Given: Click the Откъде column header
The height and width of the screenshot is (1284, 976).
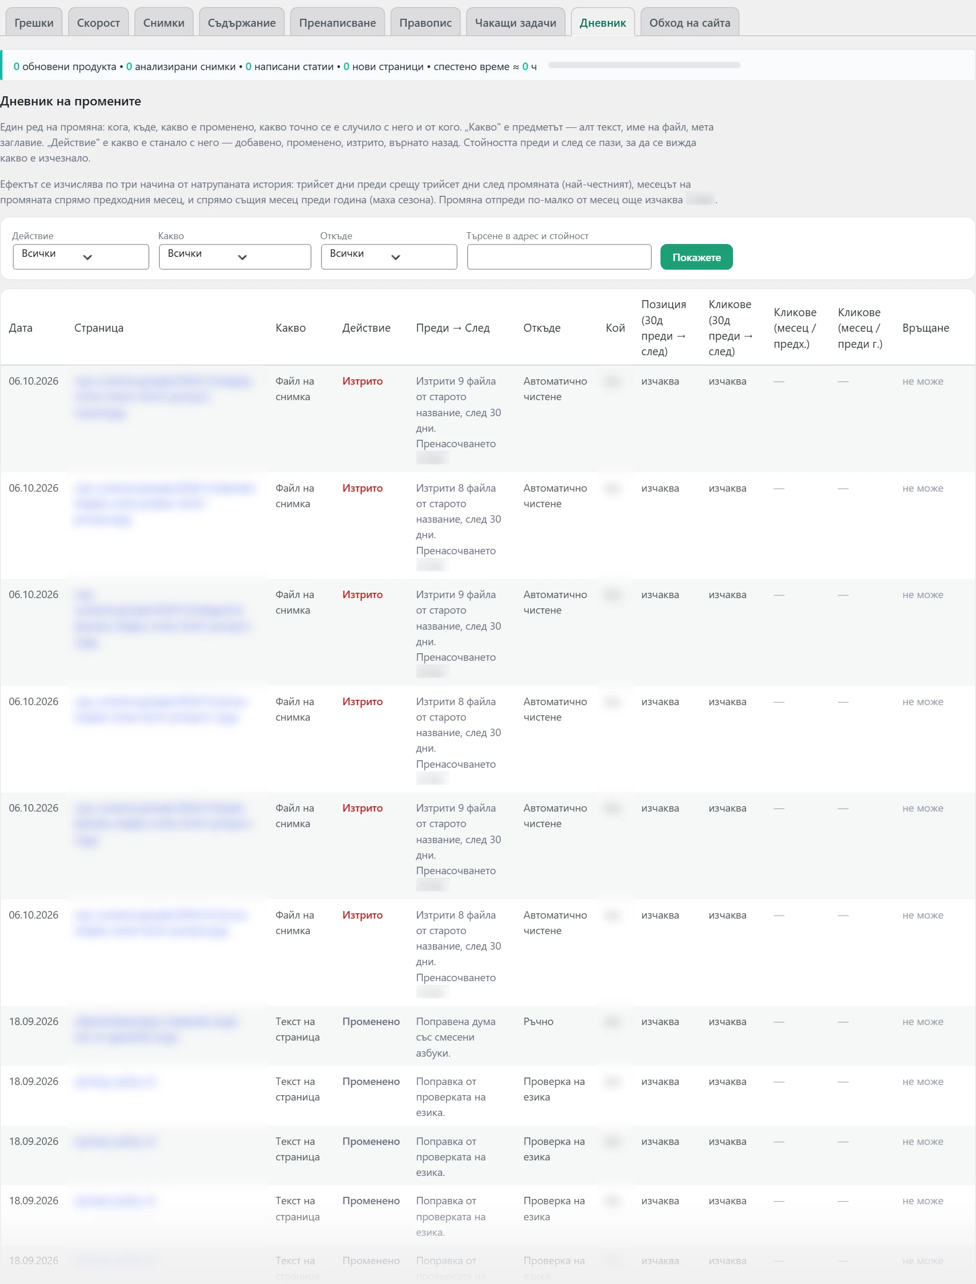Looking at the screenshot, I should [542, 327].
